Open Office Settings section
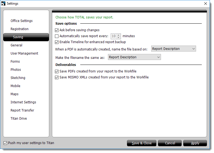Screen dimensions: 214x153 tap(21, 21)
